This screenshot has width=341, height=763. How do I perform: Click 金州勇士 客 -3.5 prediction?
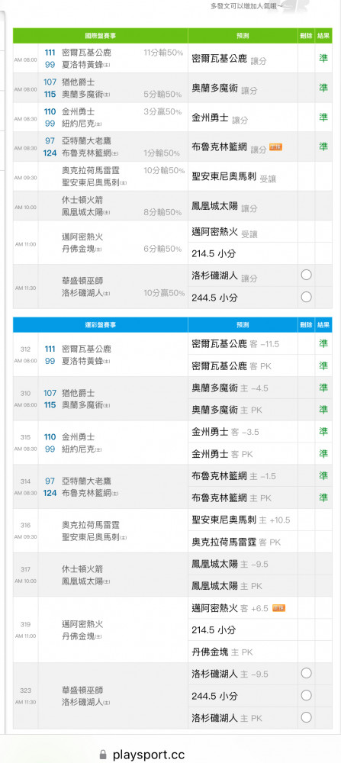pos(226,432)
